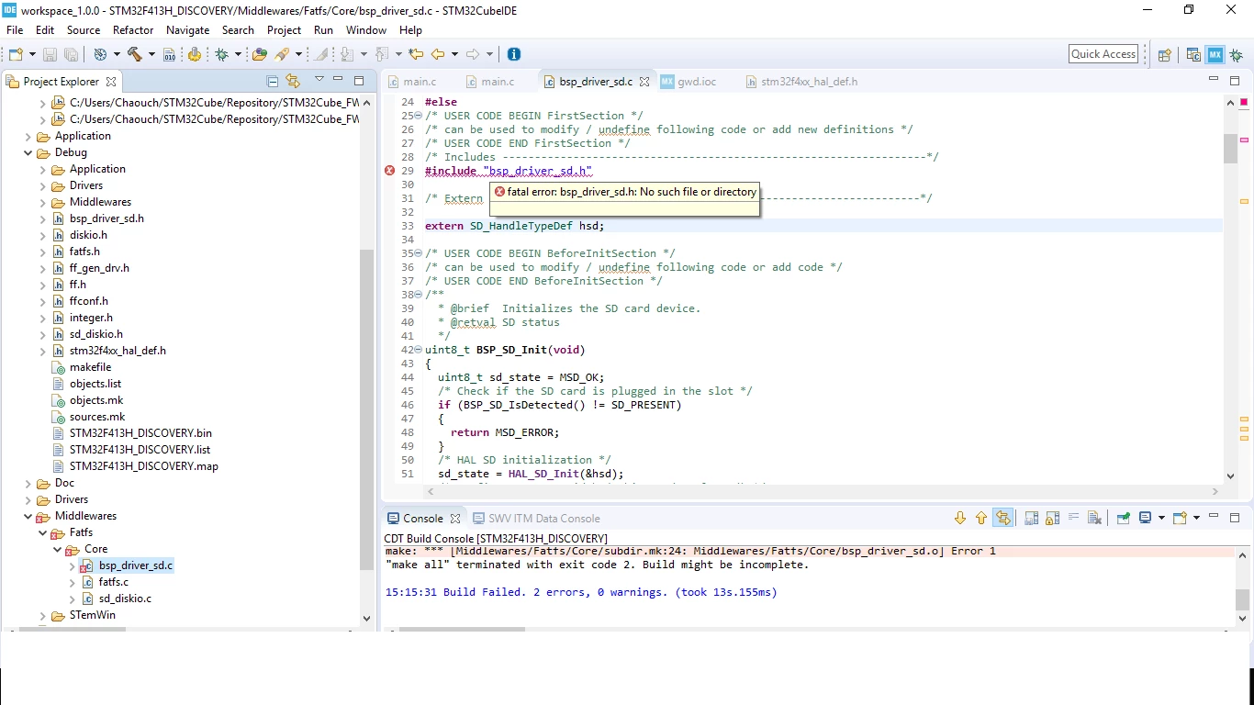This screenshot has width=1254, height=705.
Task: Toggle Link with Editor in Project Explorer
Action: tap(293, 81)
